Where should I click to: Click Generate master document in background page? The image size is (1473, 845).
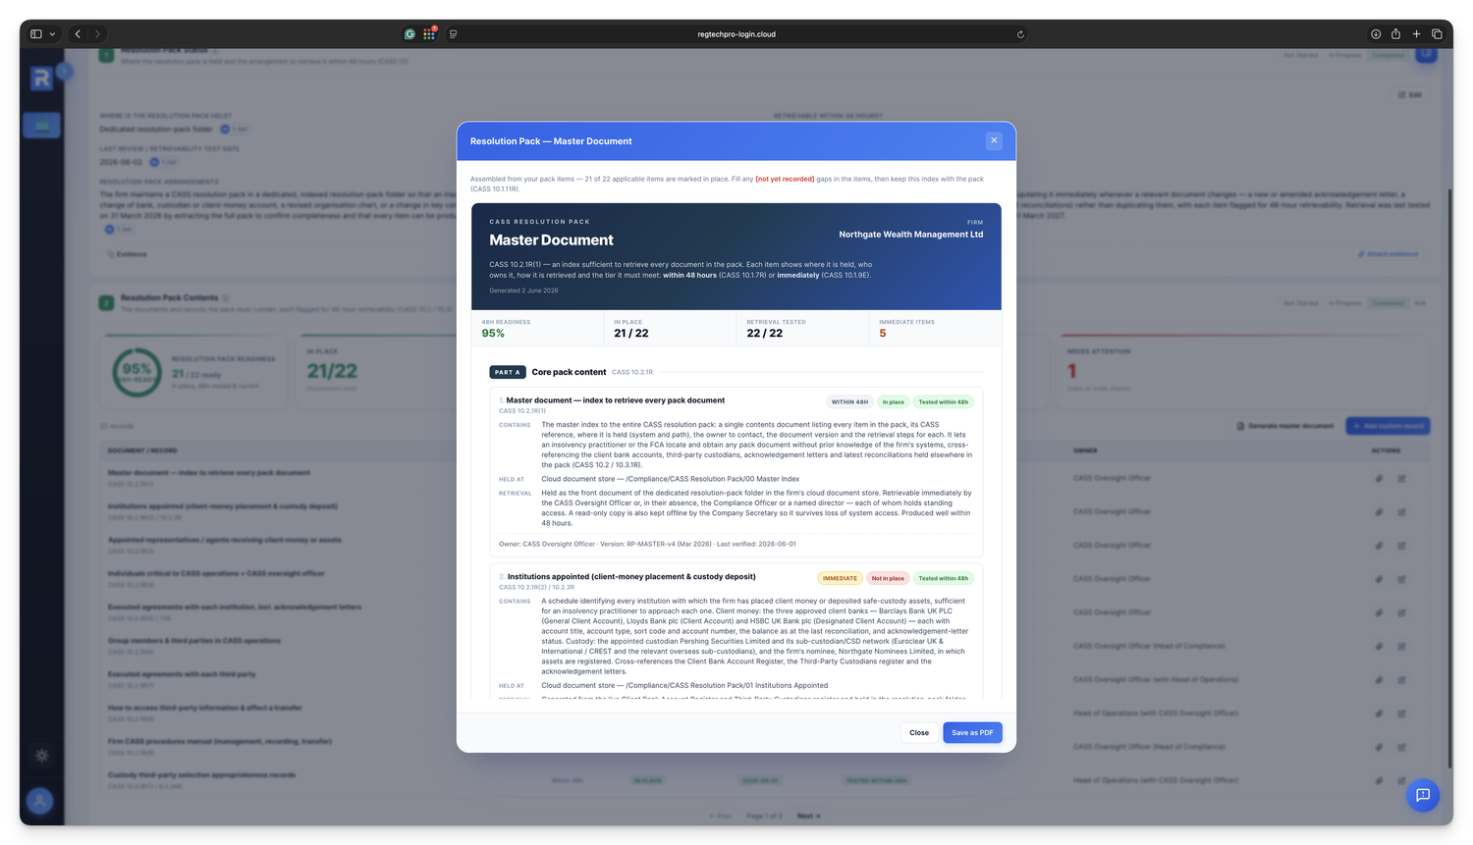pos(1286,426)
